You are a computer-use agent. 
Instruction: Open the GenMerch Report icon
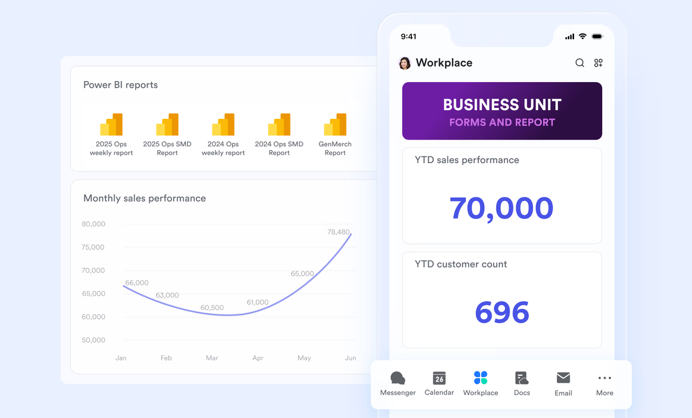click(x=335, y=125)
